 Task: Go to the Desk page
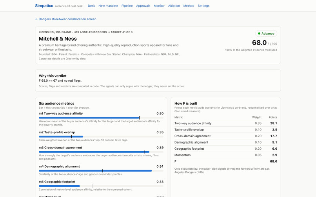pos(91,6)
